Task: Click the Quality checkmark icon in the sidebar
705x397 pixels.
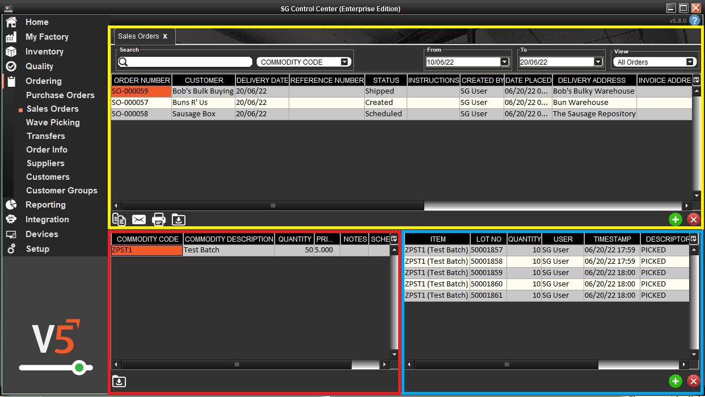Action: click(11, 66)
